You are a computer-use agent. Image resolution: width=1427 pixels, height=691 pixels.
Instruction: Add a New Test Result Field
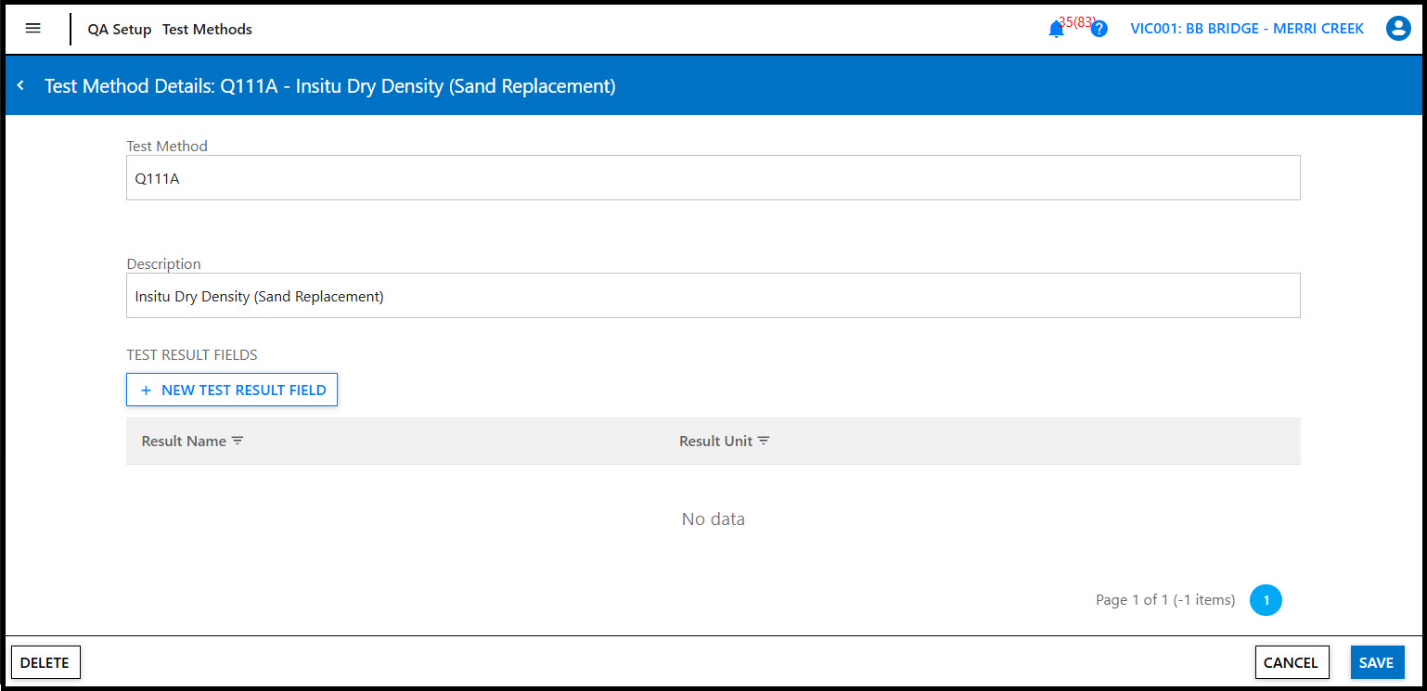tap(232, 390)
